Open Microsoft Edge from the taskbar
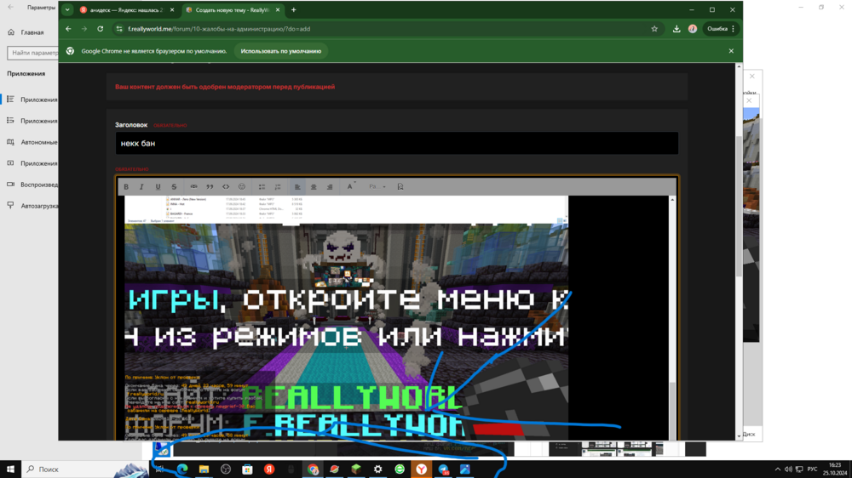The height and width of the screenshot is (478, 852). (182, 469)
